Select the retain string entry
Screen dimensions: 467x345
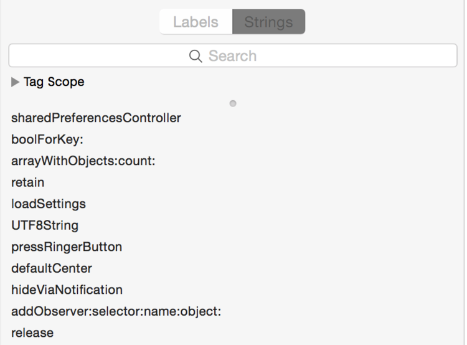pyautogui.click(x=27, y=182)
